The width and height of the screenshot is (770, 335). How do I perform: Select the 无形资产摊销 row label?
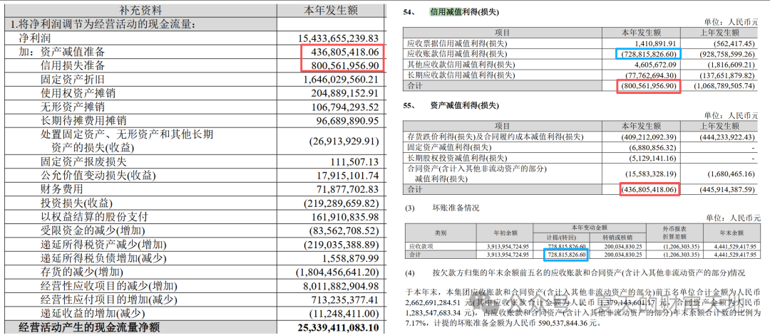[x=72, y=107]
